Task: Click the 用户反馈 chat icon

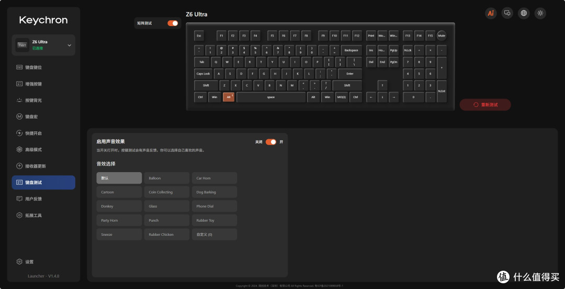Action: pos(19,199)
